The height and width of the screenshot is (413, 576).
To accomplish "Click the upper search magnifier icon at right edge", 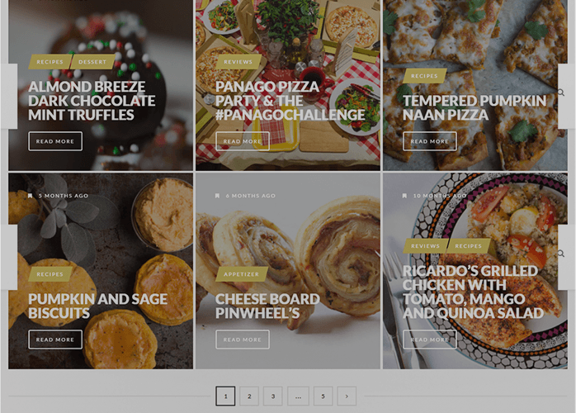I will 561,93.
